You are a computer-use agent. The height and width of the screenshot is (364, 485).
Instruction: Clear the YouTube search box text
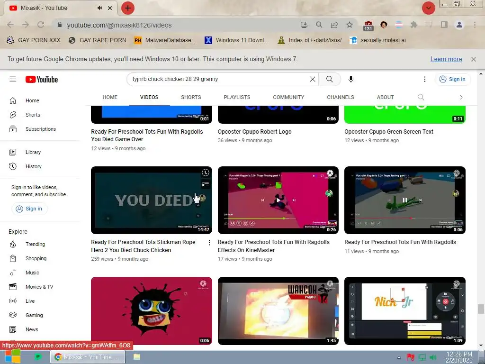pos(313,79)
